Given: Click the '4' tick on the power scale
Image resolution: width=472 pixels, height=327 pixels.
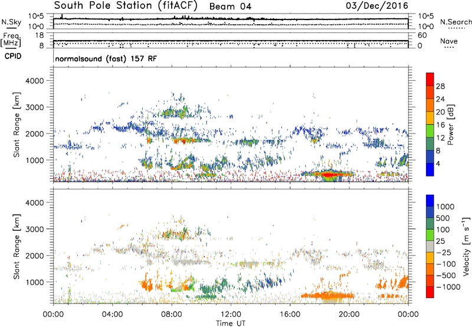Looking at the screenshot, I should 438,164.
